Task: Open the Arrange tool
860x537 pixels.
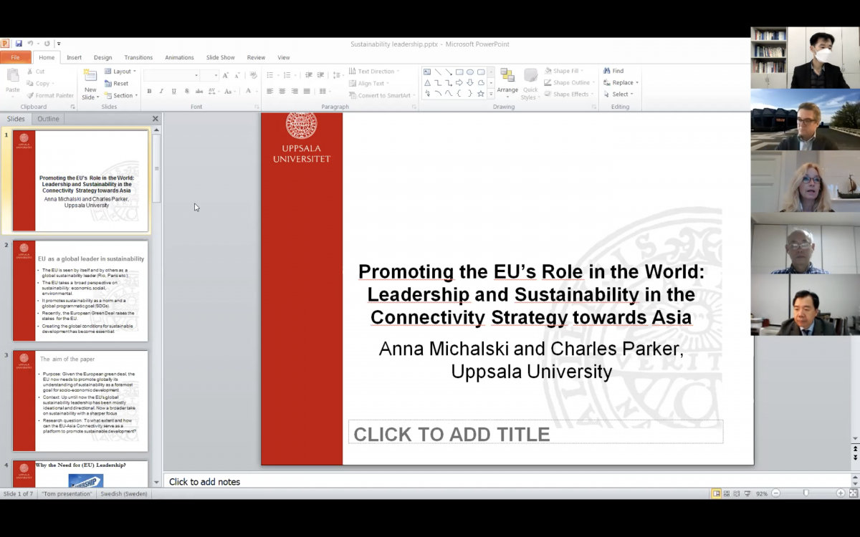Action: (x=507, y=83)
